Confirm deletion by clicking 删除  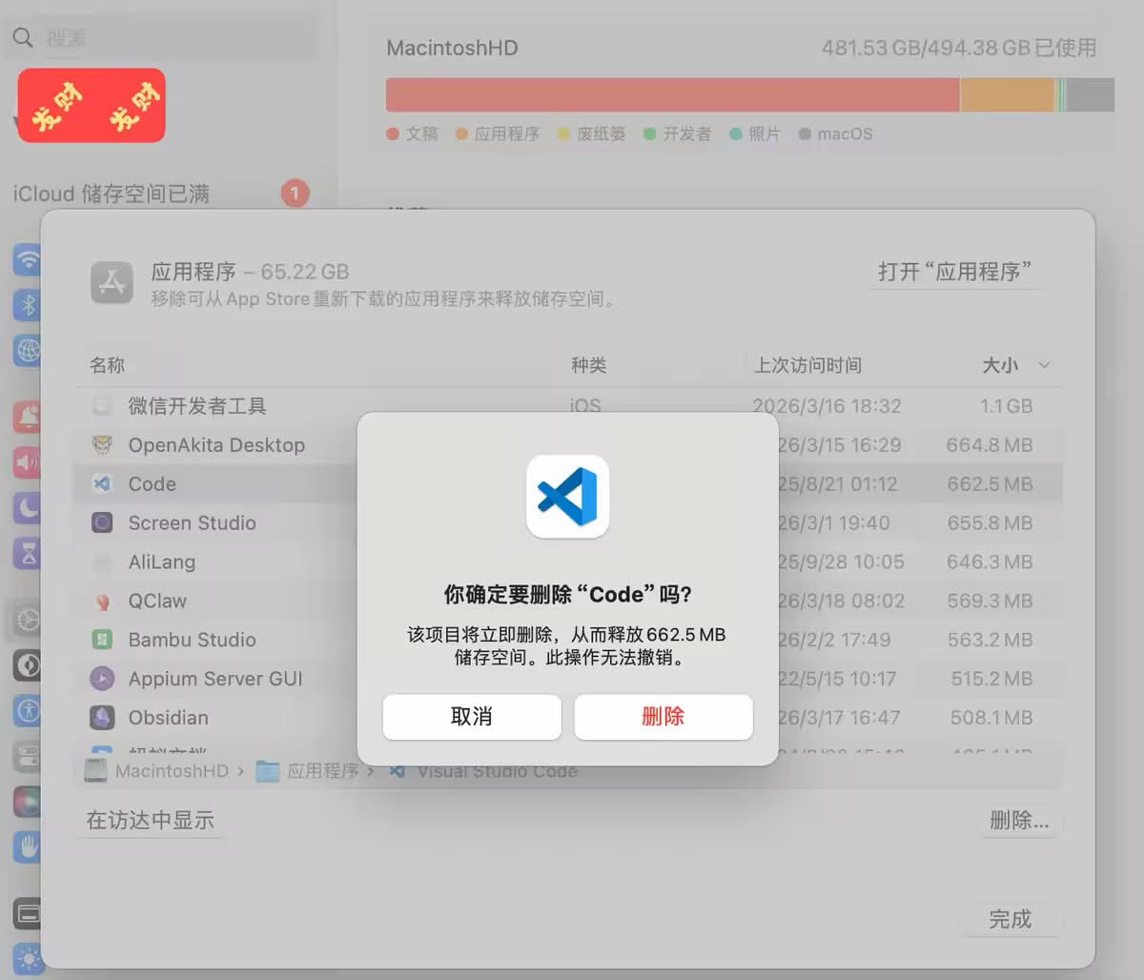(x=664, y=717)
